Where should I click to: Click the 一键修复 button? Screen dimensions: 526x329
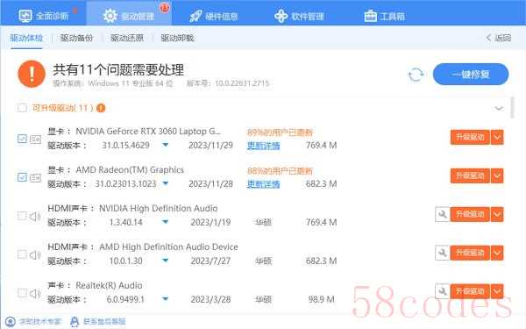[x=471, y=75]
